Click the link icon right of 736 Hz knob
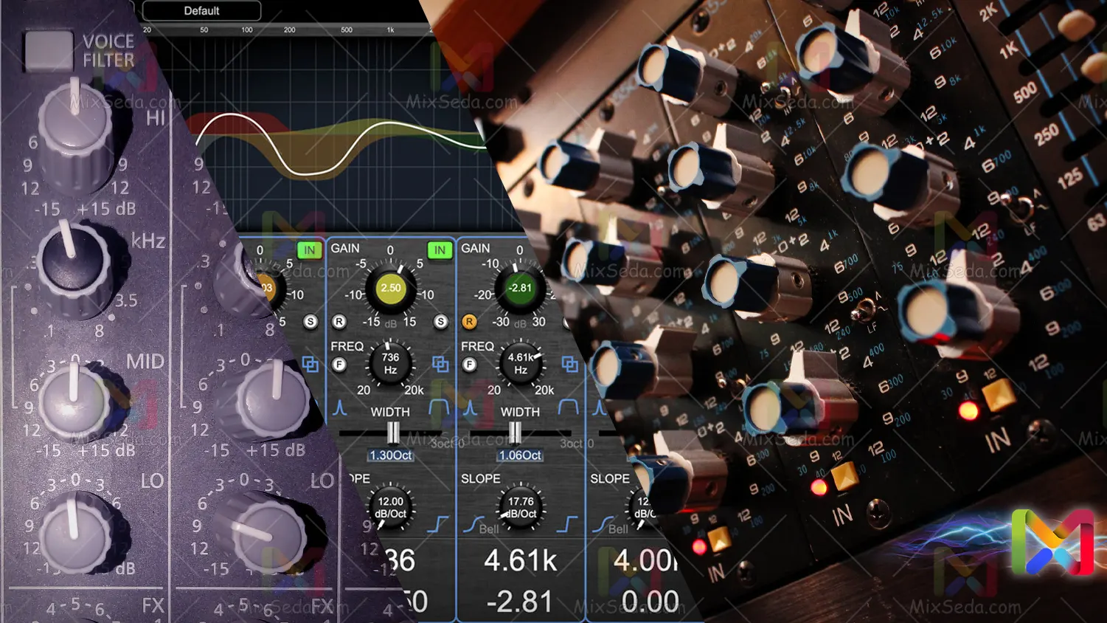 coord(440,364)
